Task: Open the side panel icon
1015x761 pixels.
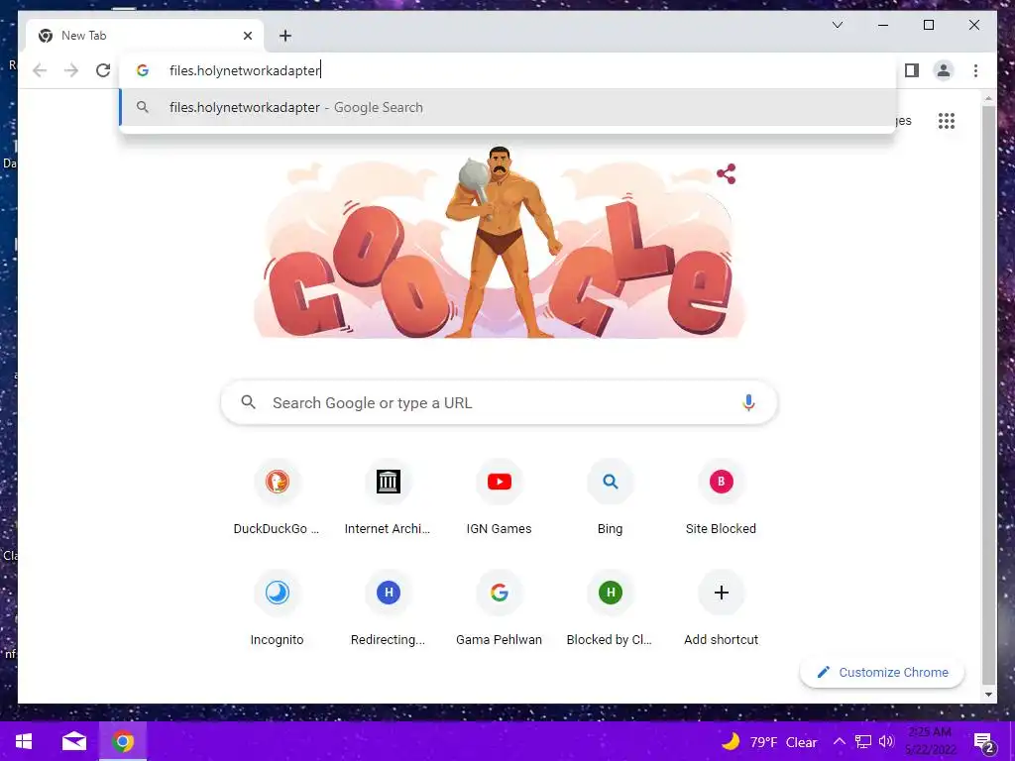Action: tap(912, 70)
